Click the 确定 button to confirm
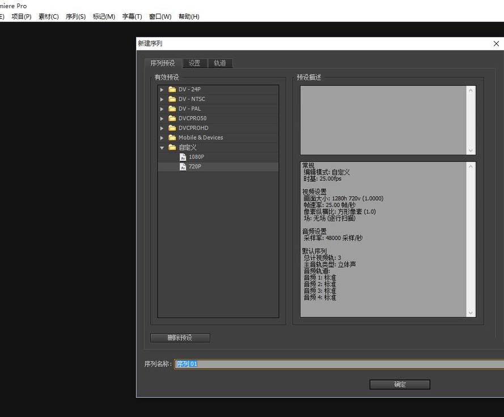This screenshot has width=504, height=417. 399,384
